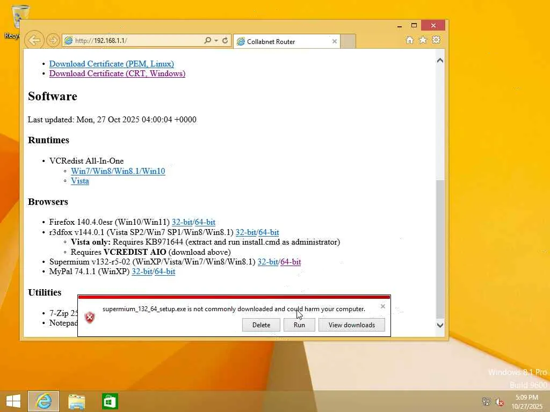Select the Collabnet Router tab
This screenshot has height=412, width=550.
tap(286, 41)
